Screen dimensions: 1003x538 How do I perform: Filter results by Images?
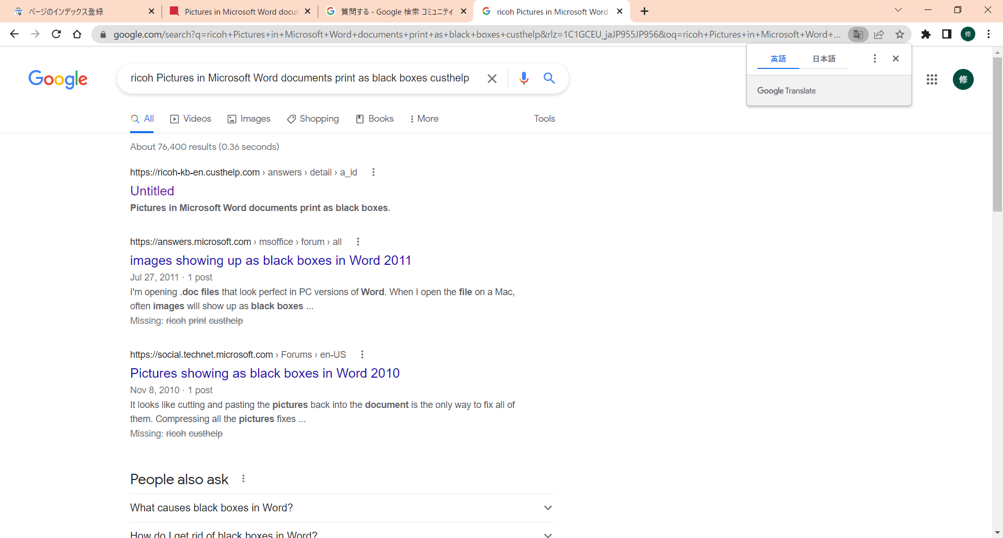pos(249,119)
